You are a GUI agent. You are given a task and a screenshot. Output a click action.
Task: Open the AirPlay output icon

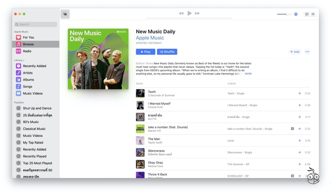click(296, 14)
